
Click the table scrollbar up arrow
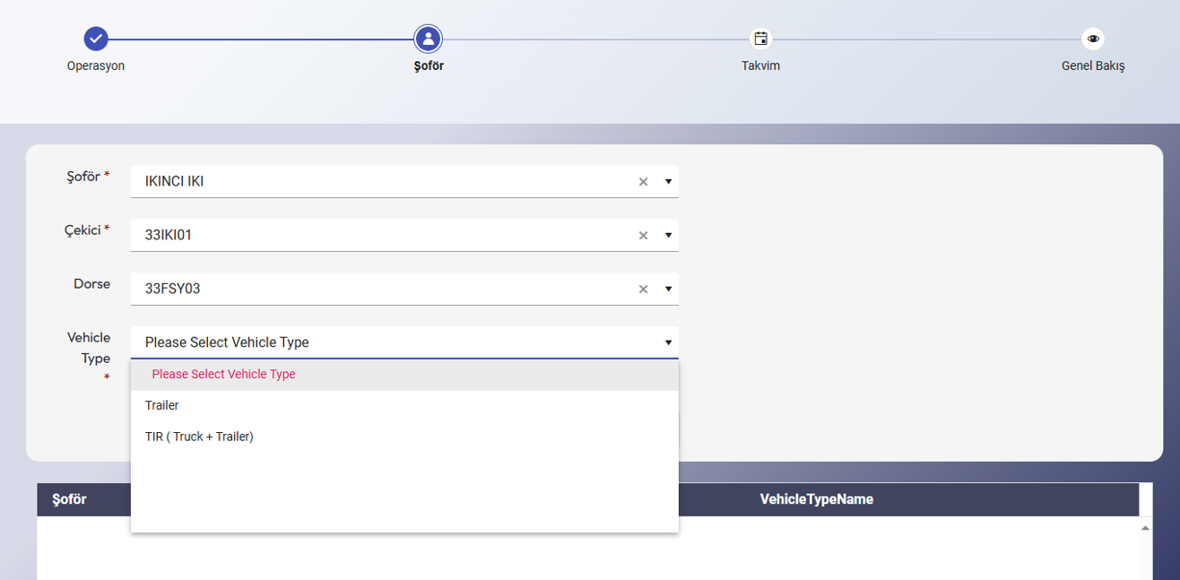pos(1144,529)
